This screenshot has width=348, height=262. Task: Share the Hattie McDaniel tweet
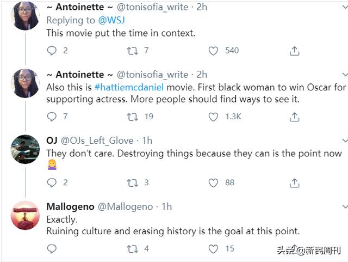(x=294, y=117)
